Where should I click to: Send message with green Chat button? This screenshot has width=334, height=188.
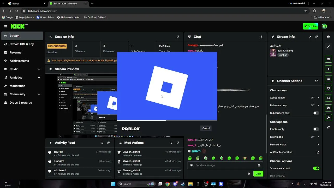[258, 174]
